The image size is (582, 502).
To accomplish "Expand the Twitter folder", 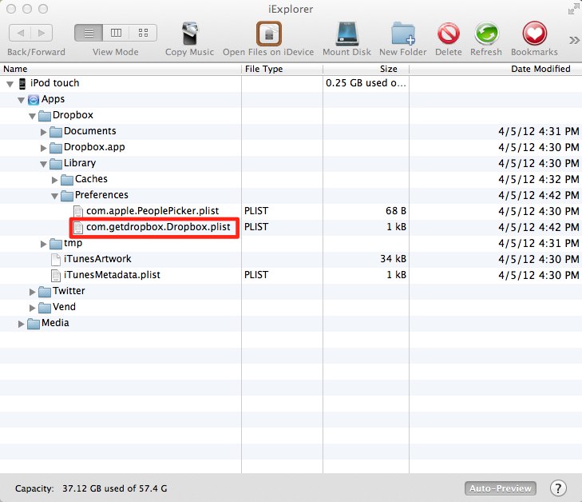I will tap(32, 292).
